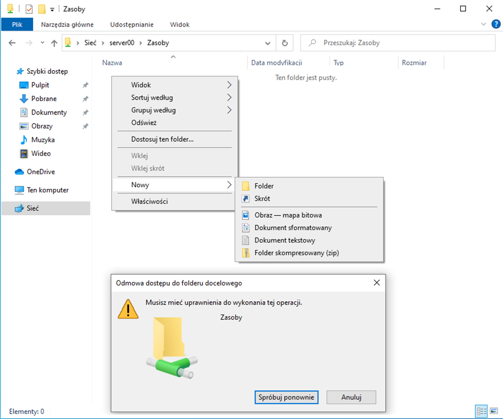Open the Udostępnianie ribbon tab
503x419 pixels.
(132, 25)
